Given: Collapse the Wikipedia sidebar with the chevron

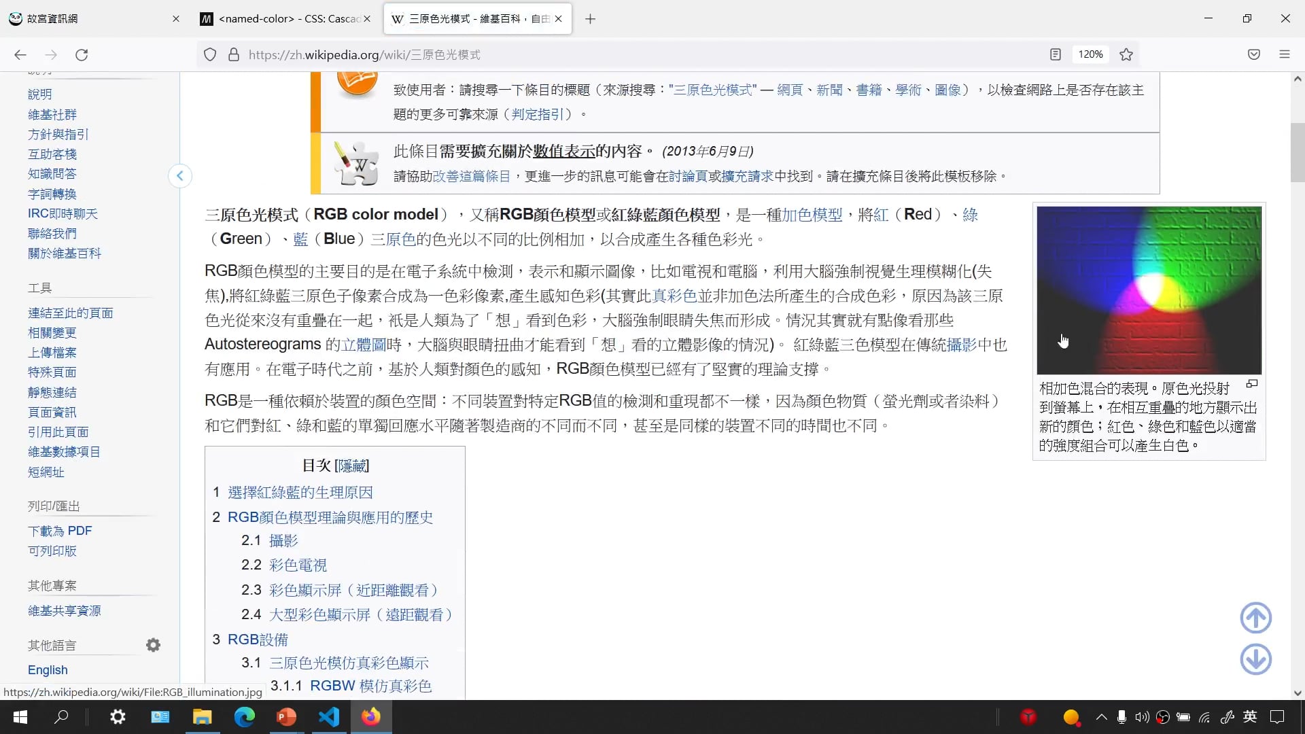Looking at the screenshot, I should coord(180,176).
